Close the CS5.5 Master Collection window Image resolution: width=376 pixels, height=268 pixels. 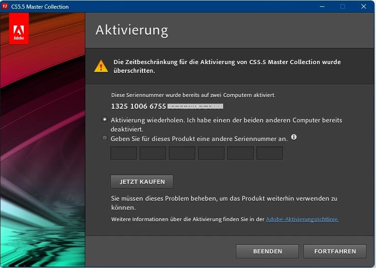click(x=364, y=6)
